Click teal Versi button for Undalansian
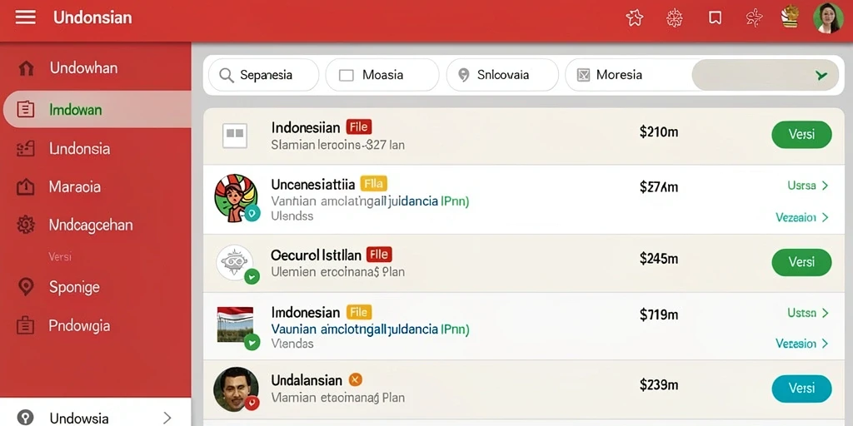The width and height of the screenshot is (853, 426). 801,389
